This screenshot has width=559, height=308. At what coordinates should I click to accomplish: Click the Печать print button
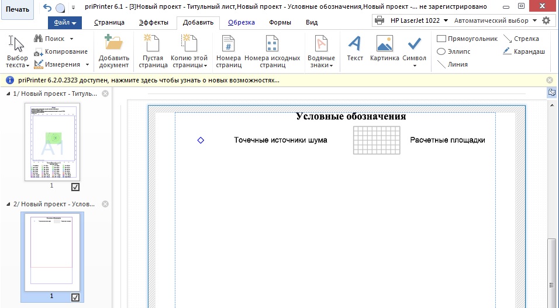point(17,10)
